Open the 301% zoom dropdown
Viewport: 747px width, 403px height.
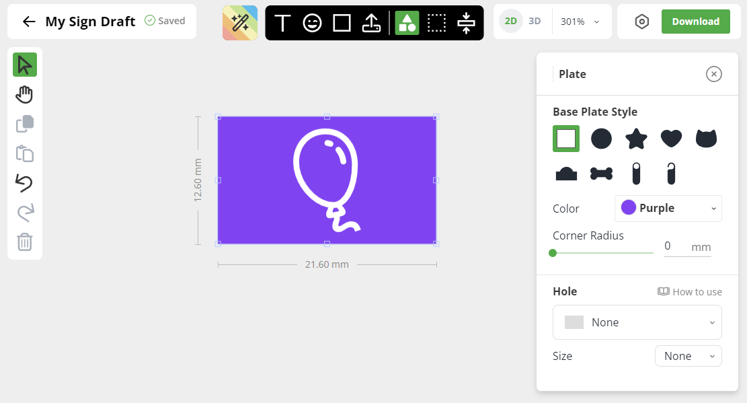tap(580, 22)
